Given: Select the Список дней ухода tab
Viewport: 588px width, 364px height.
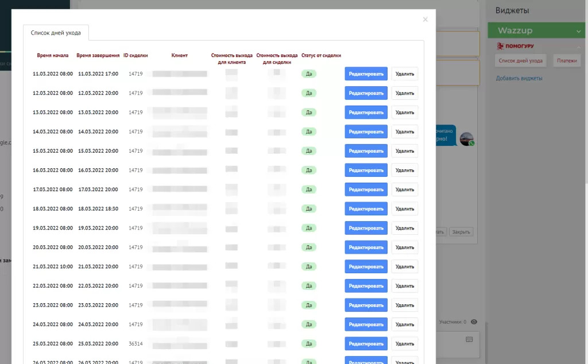Looking at the screenshot, I should coord(56,33).
